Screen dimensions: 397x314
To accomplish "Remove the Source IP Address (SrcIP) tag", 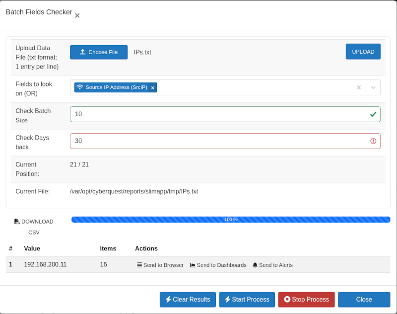I will pos(153,87).
